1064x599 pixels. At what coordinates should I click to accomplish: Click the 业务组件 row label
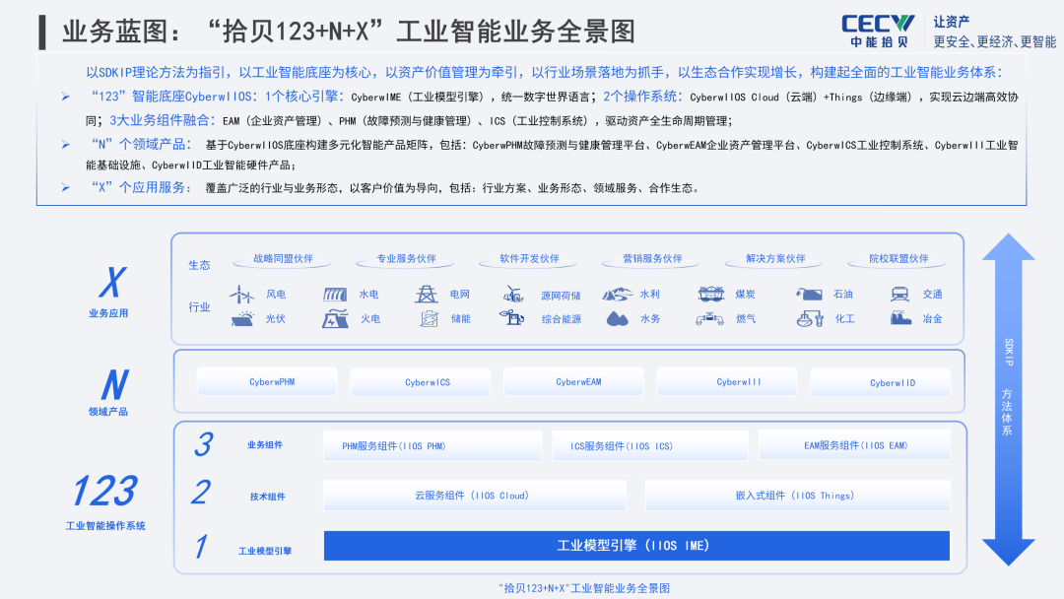[x=265, y=445]
